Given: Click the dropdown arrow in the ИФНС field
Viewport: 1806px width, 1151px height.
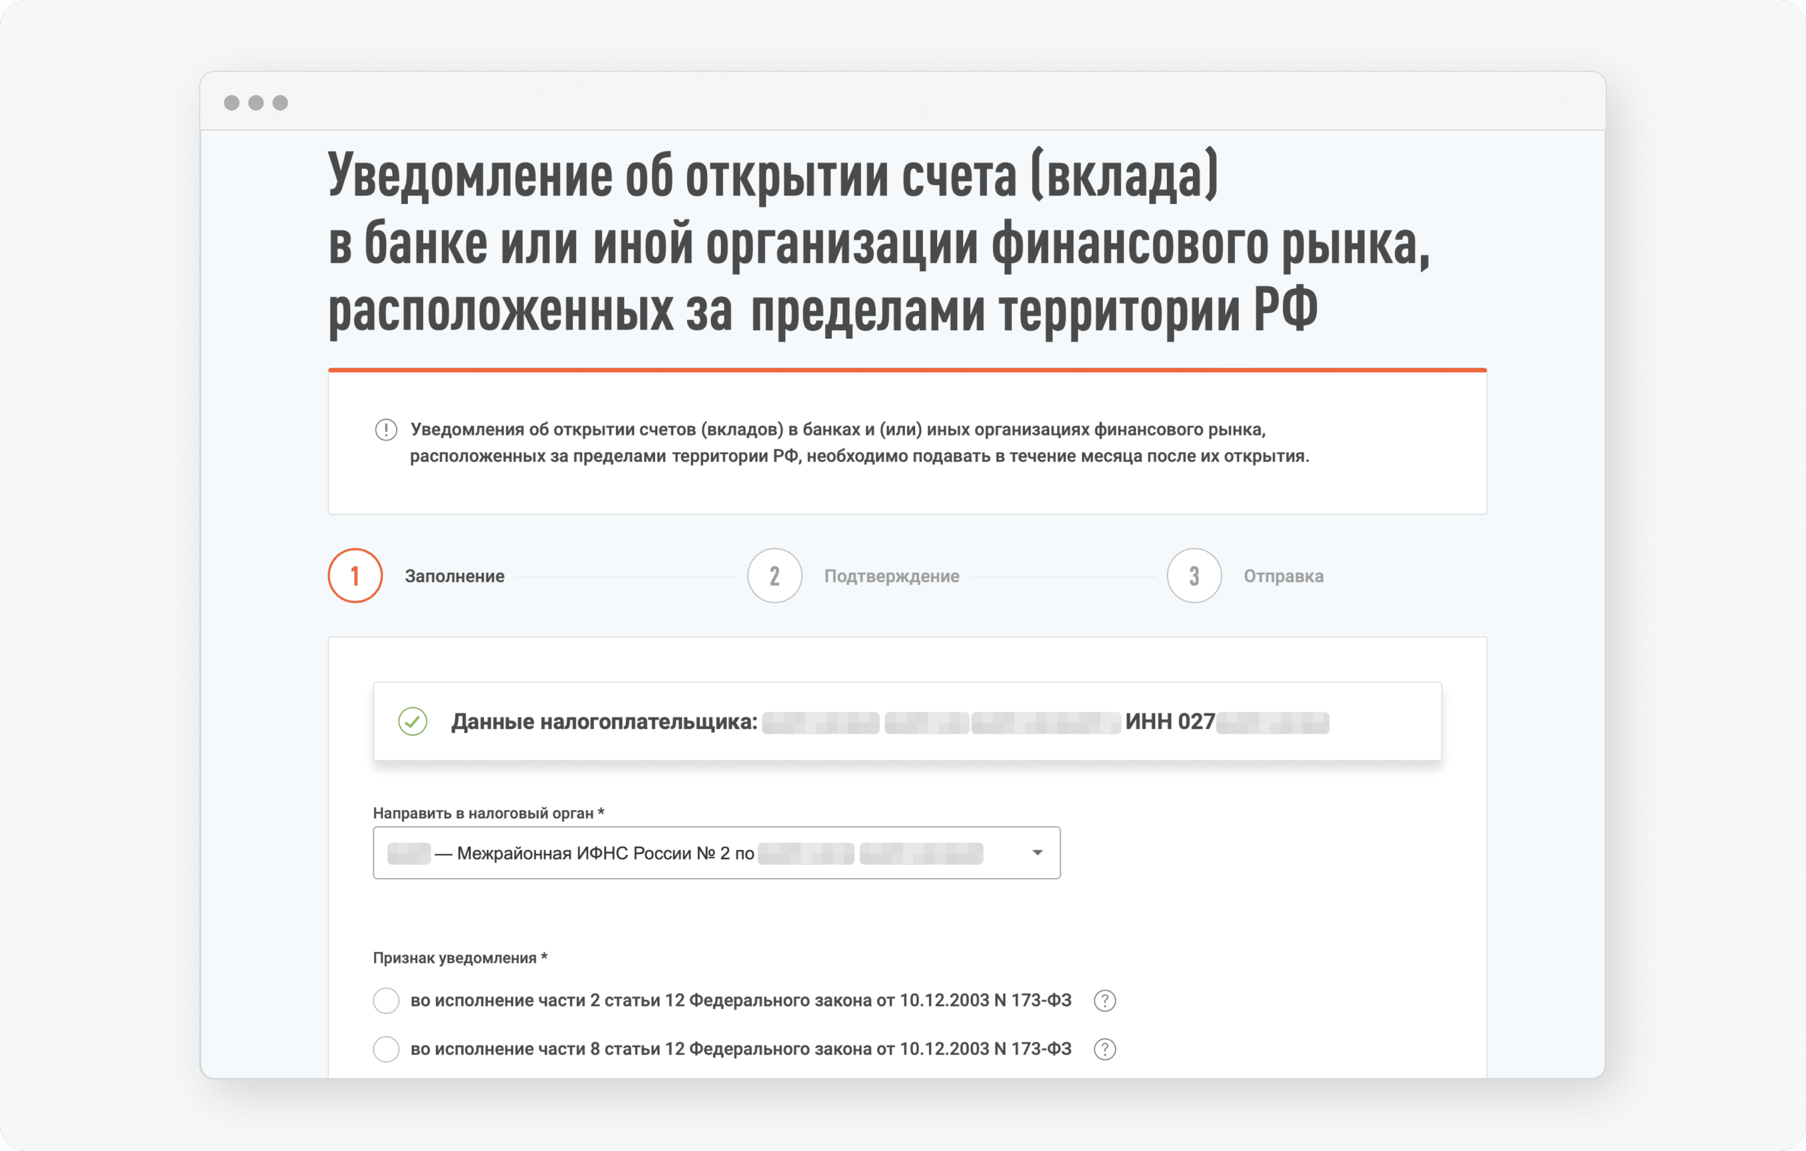Looking at the screenshot, I should (x=1037, y=852).
